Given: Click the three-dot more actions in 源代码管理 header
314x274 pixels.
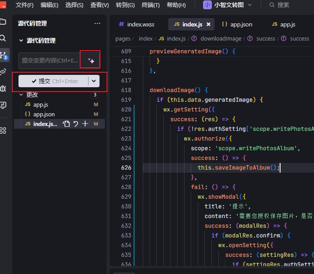Looking at the screenshot, I should 97,24.
